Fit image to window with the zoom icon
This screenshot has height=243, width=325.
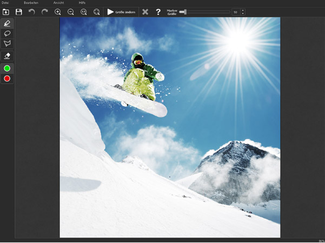click(97, 12)
